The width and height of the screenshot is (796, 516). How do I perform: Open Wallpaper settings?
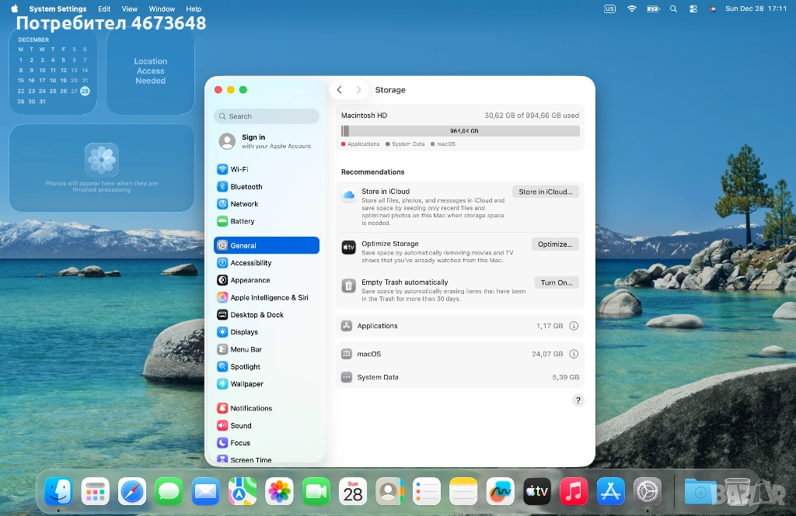(x=246, y=384)
